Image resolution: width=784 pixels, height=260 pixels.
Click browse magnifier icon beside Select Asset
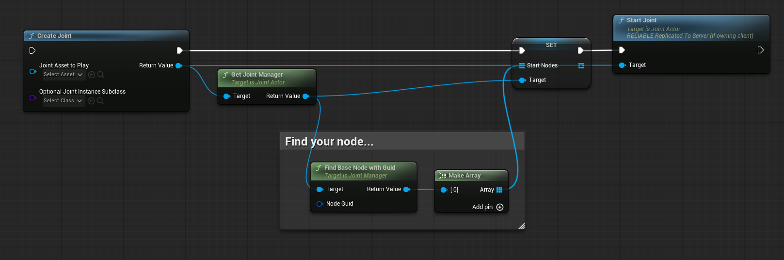(x=101, y=75)
